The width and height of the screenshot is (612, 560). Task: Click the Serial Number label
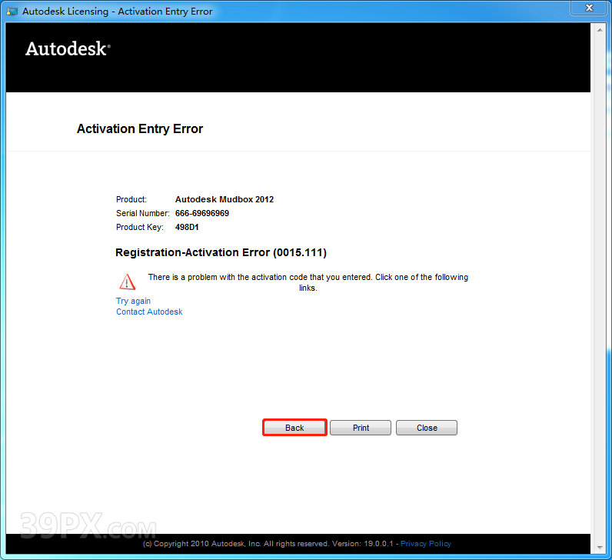tap(142, 213)
